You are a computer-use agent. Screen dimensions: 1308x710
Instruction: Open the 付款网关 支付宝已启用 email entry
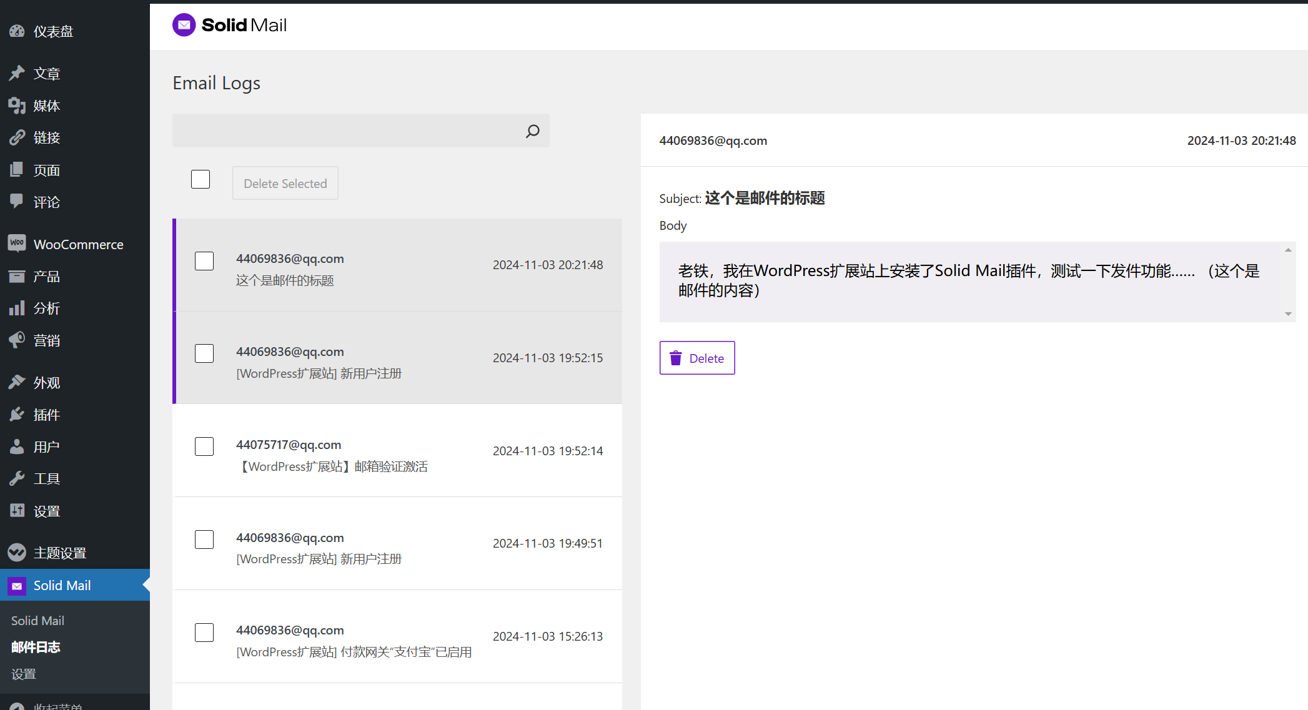point(398,636)
